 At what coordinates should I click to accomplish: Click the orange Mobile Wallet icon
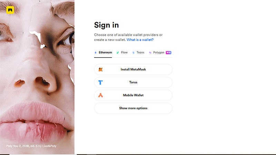(x=100, y=95)
